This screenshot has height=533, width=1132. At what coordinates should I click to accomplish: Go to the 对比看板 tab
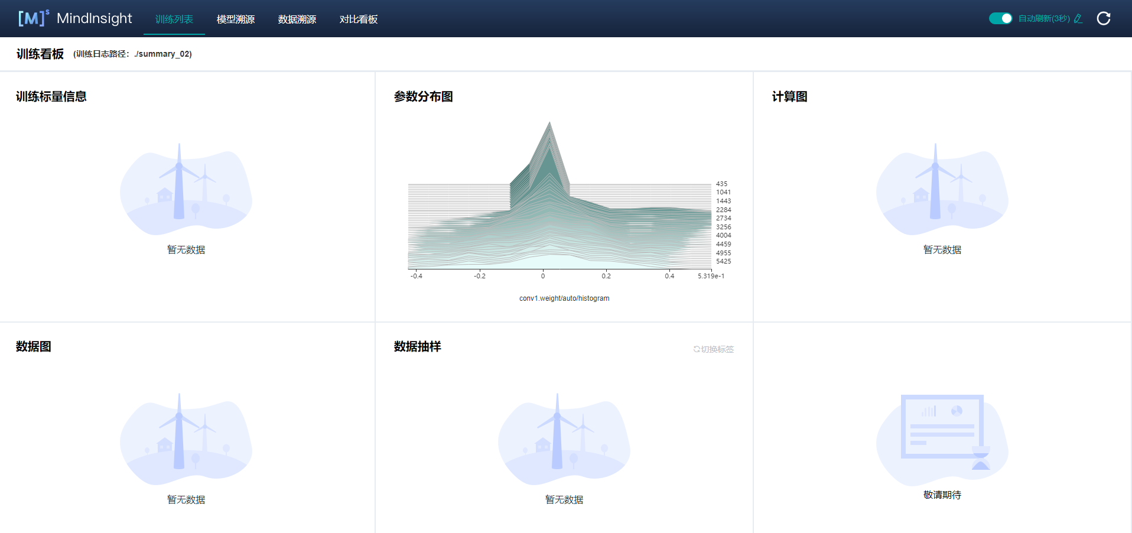(359, 19)
